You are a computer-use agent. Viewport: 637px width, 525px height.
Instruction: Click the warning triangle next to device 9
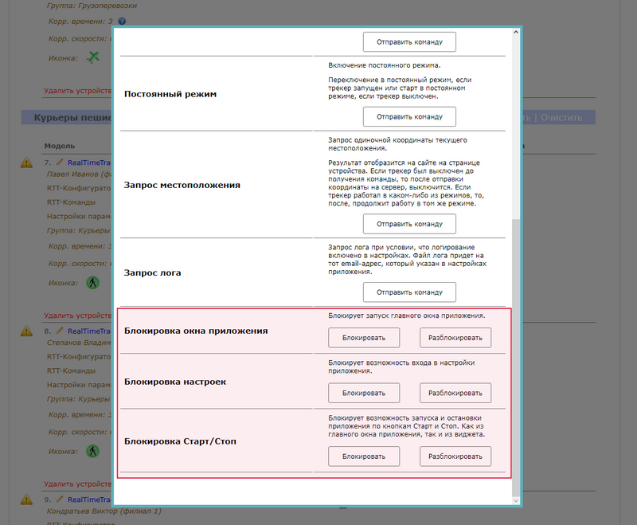pos(26,499)
